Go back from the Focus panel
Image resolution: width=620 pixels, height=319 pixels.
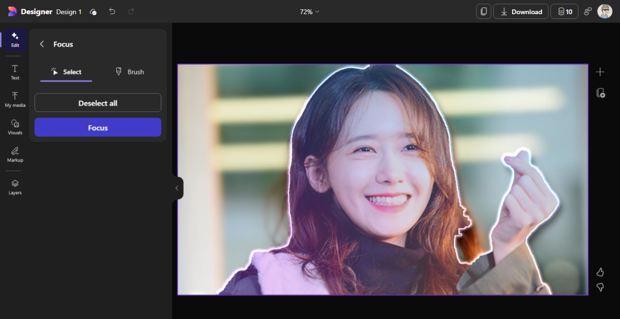pyautogui.click(x=42, y=44)
